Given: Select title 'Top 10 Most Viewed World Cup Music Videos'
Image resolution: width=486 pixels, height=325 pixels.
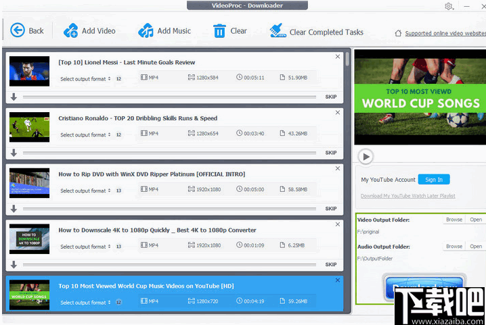Looking at the screenshot, I should coord(146,286).
